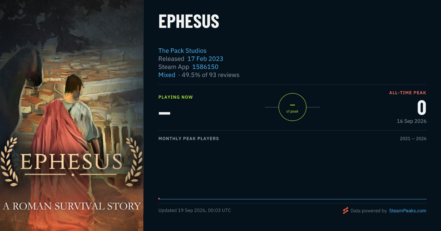Click the Updated 19 Sep 2026 timestamp
The width and height of the screenshot is (441, 231).
click(195, 210)
